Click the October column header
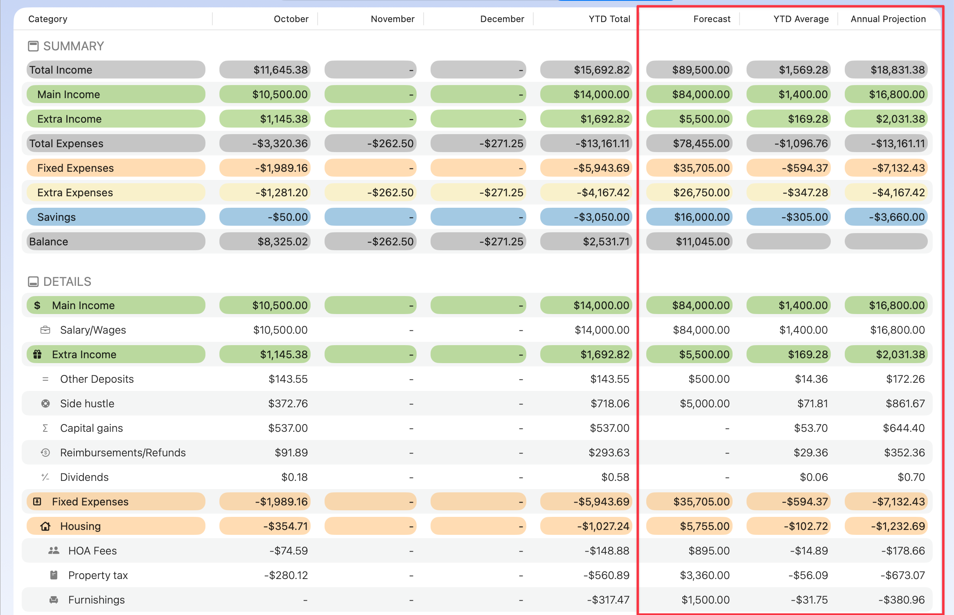Screen dimensions: 954x615 291,19
